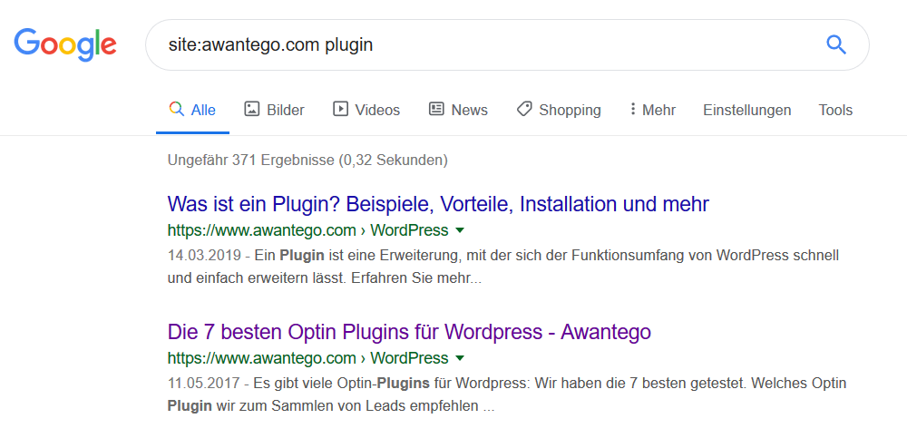Click the Mehr three-dots icon

(x=633, y=110)
